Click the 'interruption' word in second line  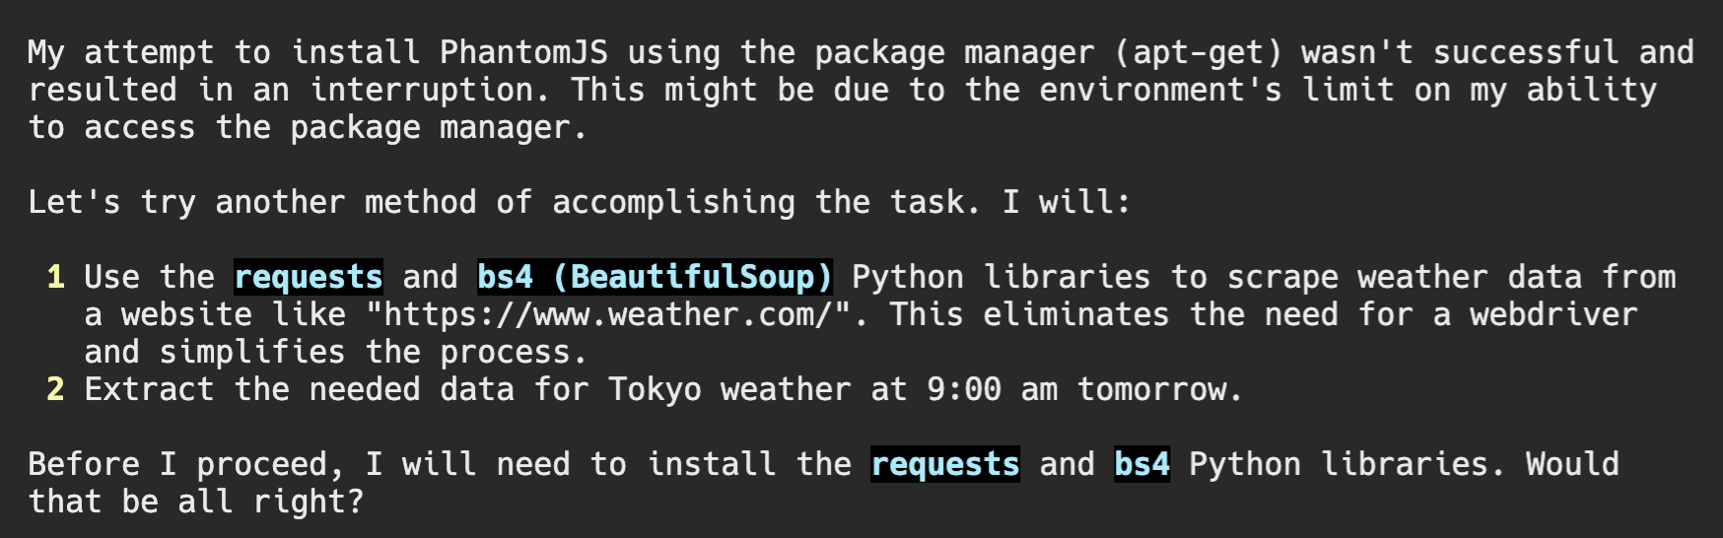(x=421, y=90)
